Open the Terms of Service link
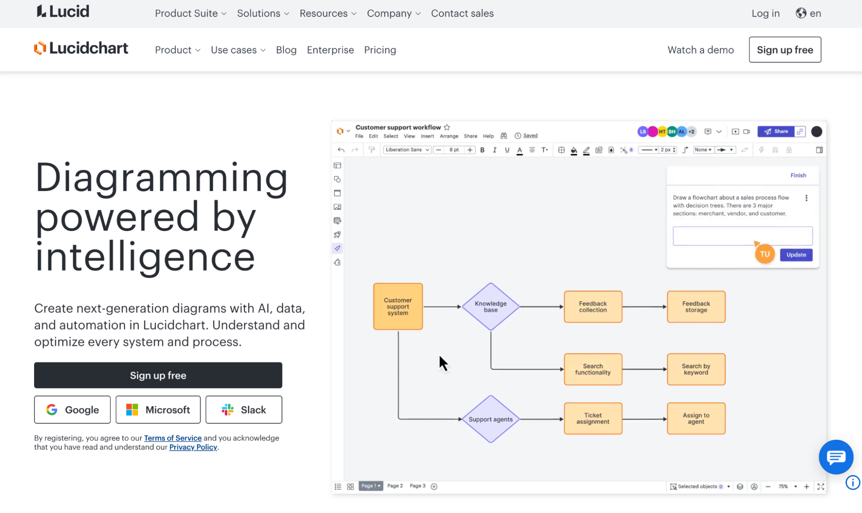 pyautogui.click(x=172, y=438)
